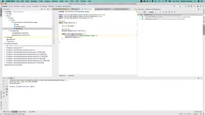The image size is (205, 115).
Task: Open Project Structure from the main toolbar
Action: (198, 6)
